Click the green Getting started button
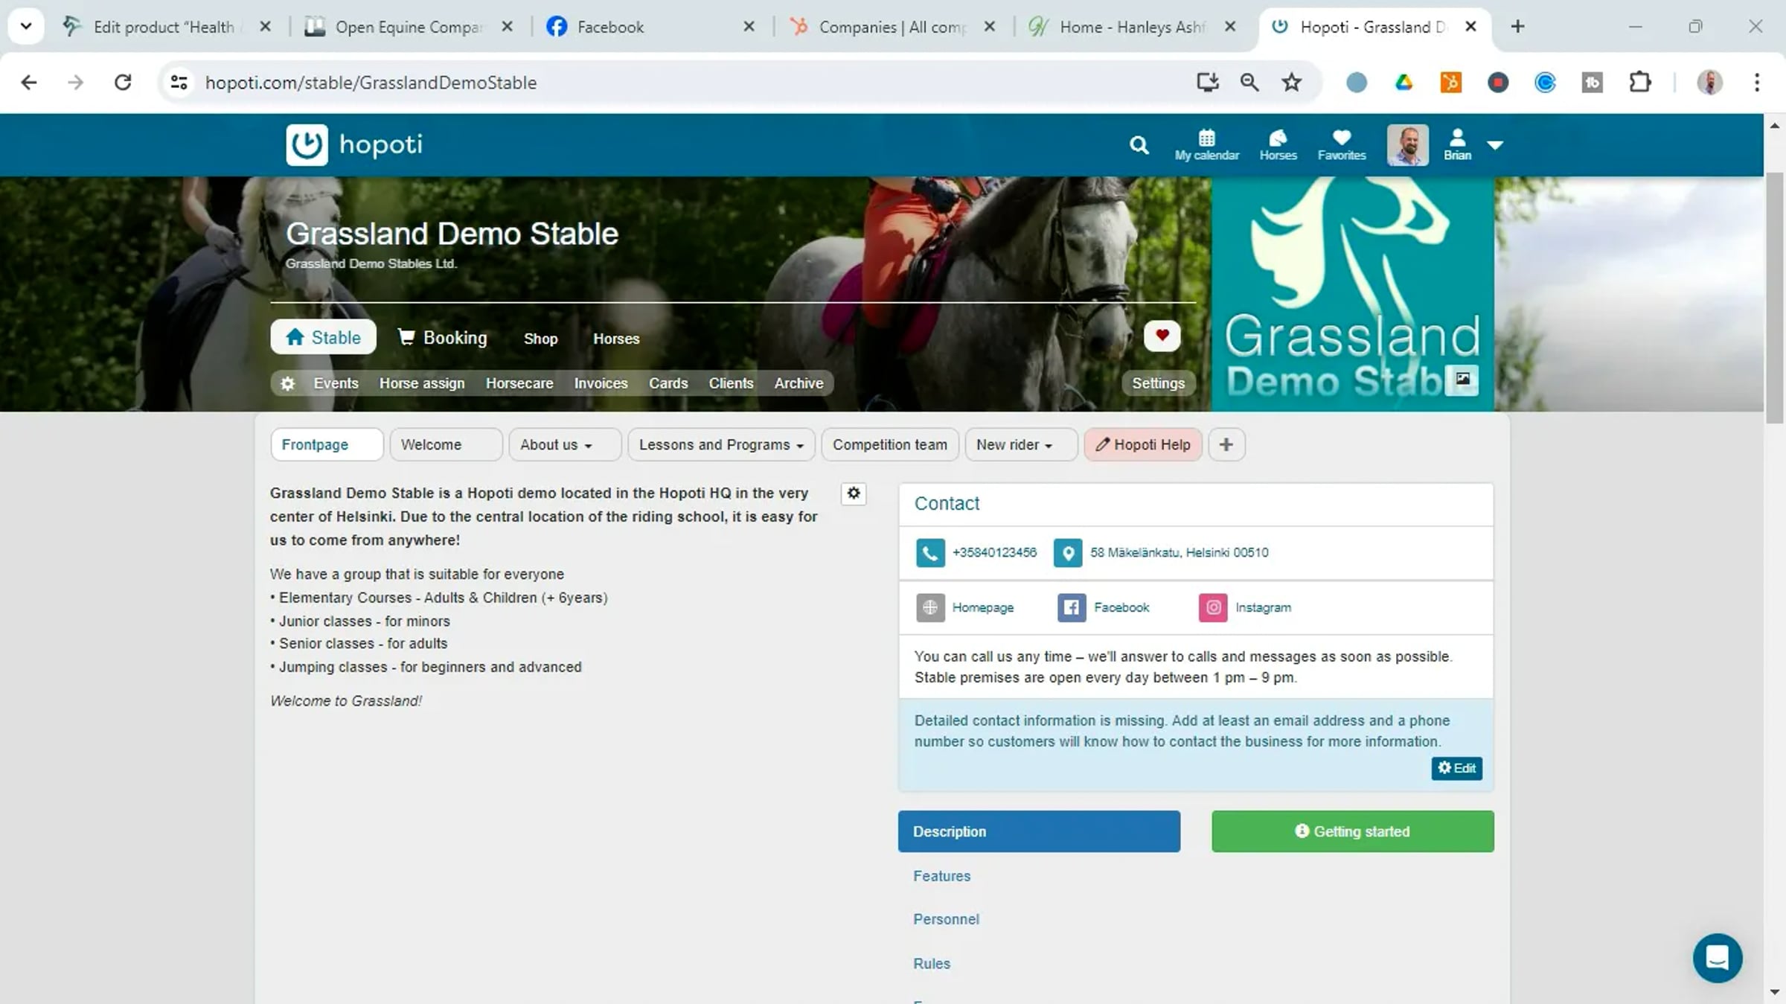 [x=1351, y=831]
